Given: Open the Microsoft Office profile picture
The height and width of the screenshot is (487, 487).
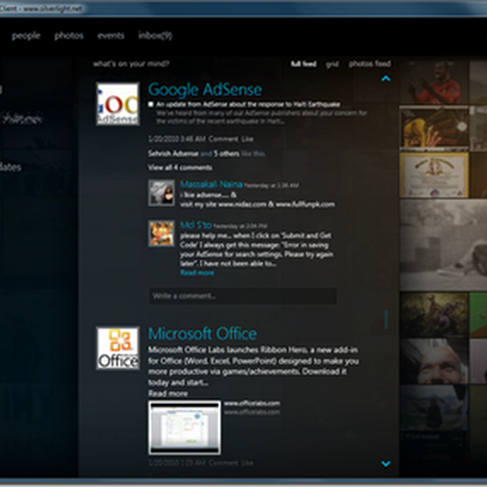Looking at the screenshot, I should point(117,348).
